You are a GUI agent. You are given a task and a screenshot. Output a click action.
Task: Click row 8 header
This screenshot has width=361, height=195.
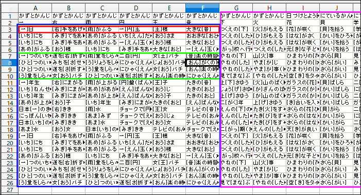[10, 63]
